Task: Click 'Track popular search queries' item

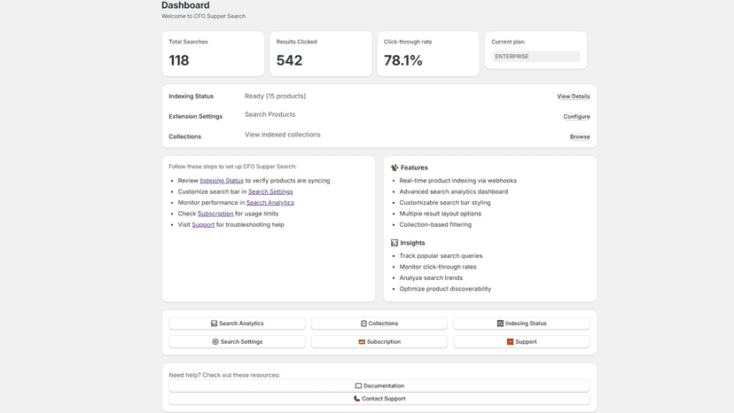Action: 441,255
